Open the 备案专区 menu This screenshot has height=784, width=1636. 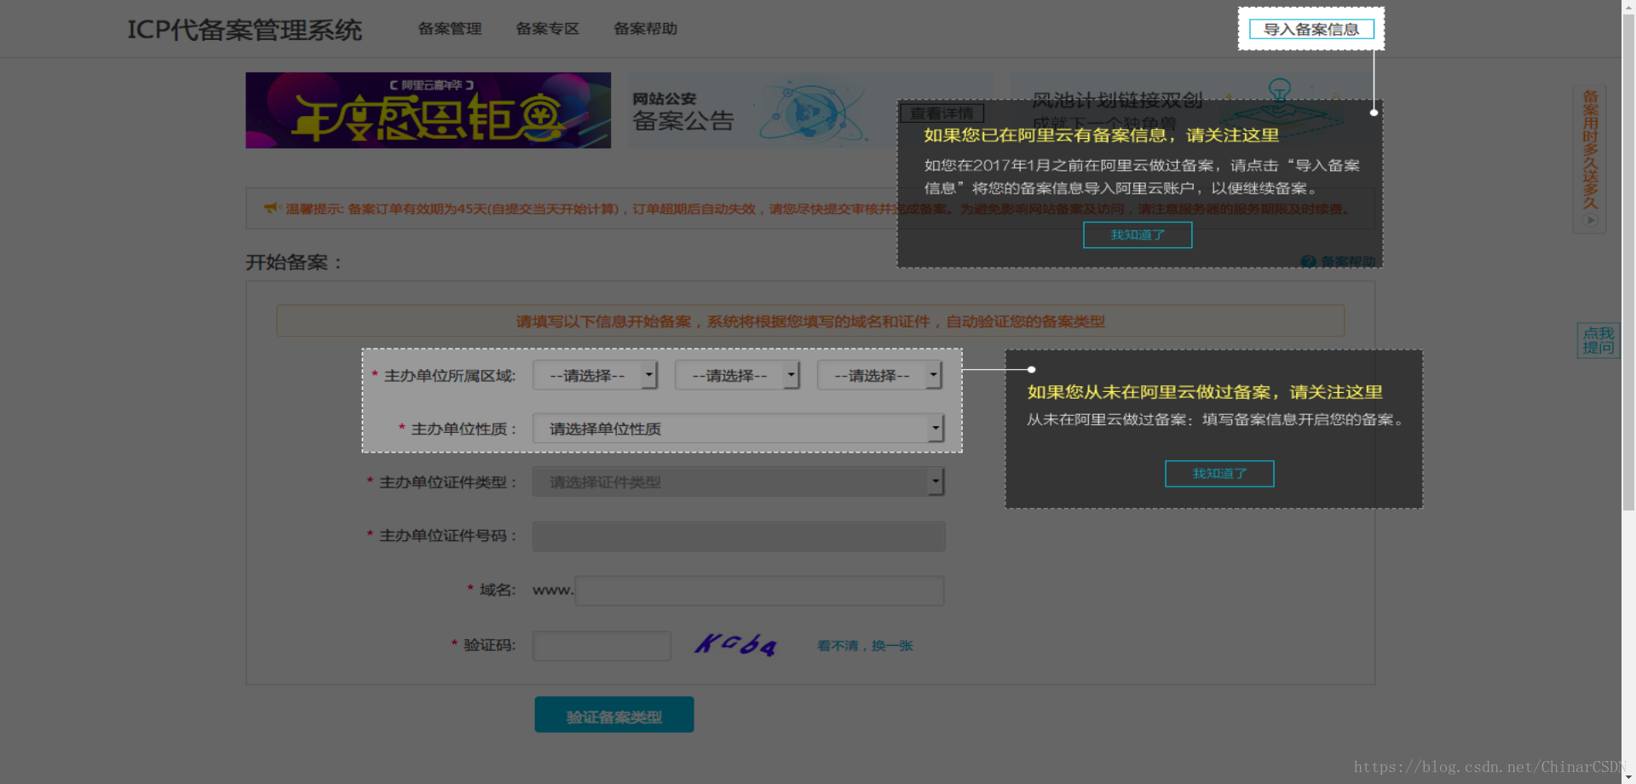(548, 29)
